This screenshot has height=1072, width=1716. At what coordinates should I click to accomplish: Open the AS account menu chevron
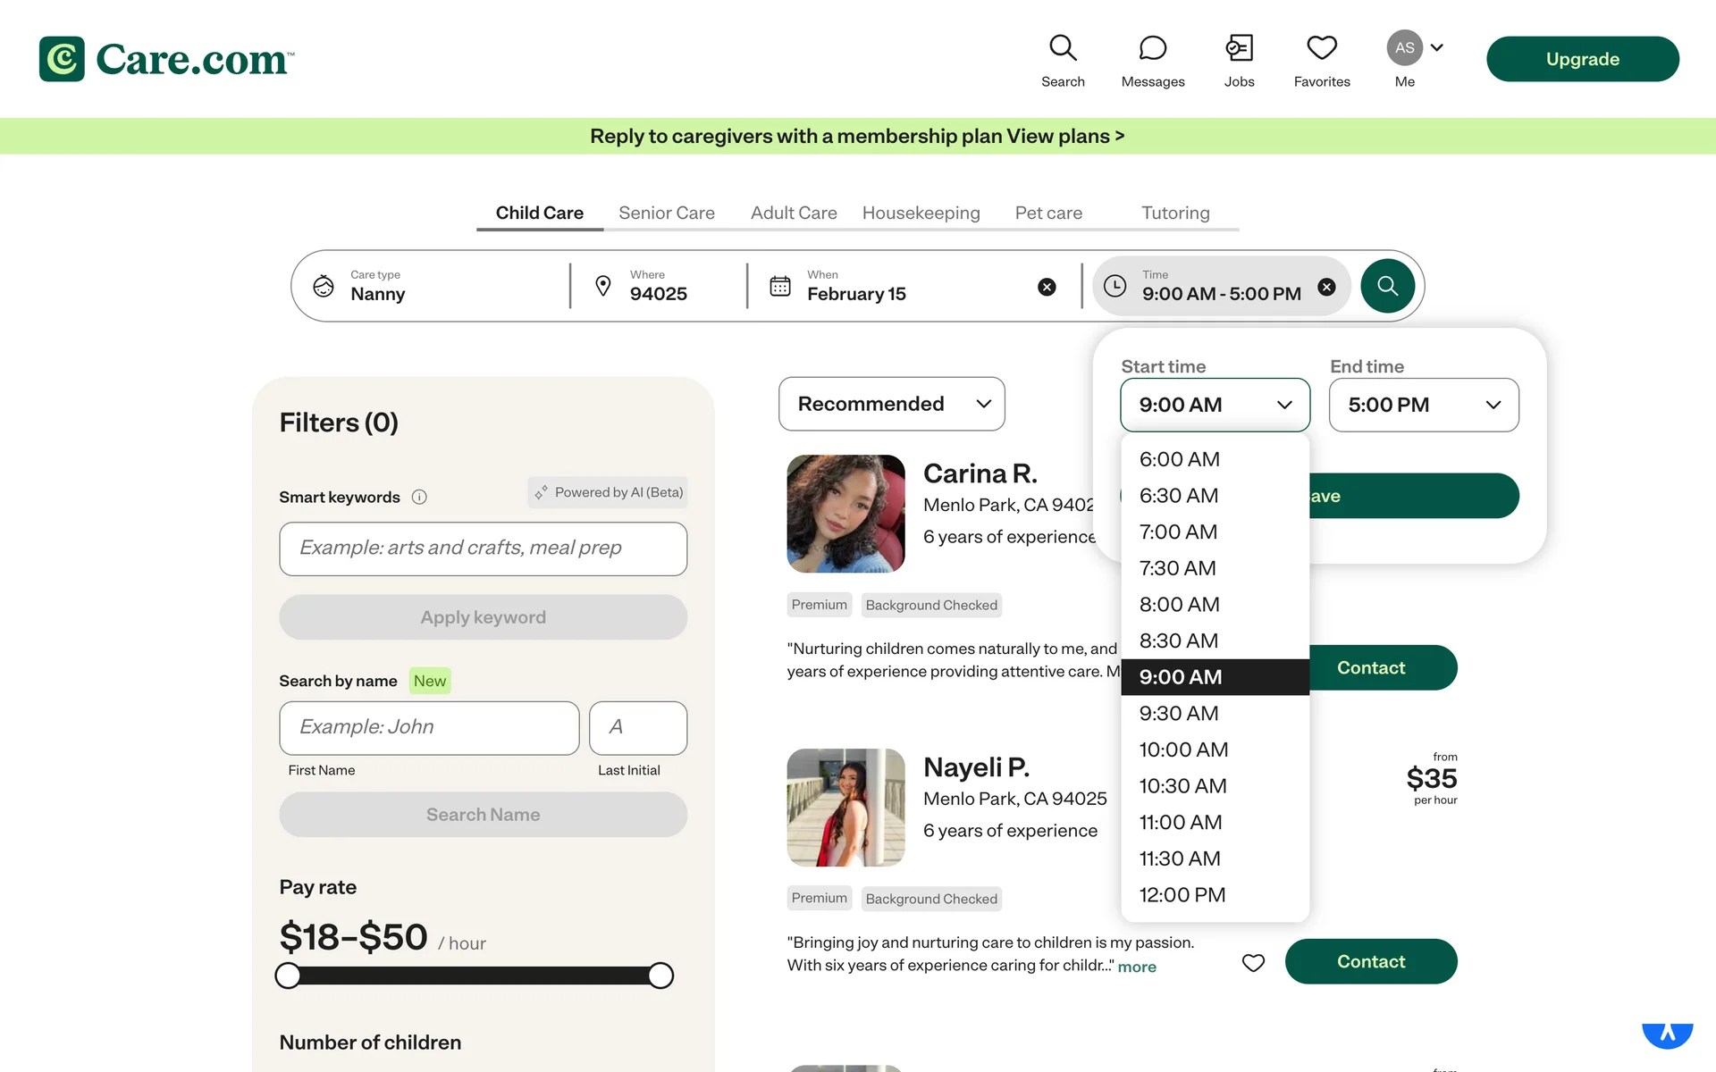pyautogui.click(x=1436, y=47)
